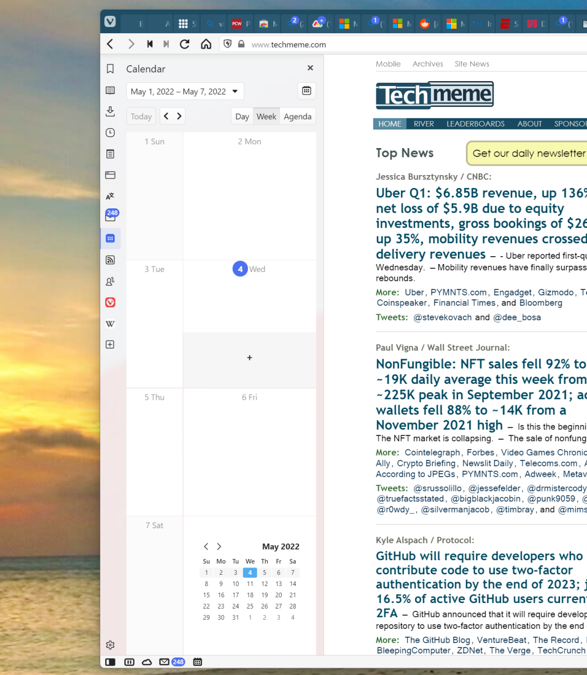
Task: Open Techmeme LEADERBOARDS menu item
Action: (x=475, y=124)
